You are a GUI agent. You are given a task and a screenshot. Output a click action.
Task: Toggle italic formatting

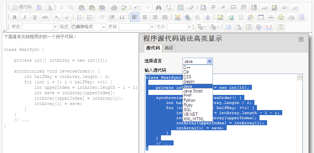[x=25, y=17]
